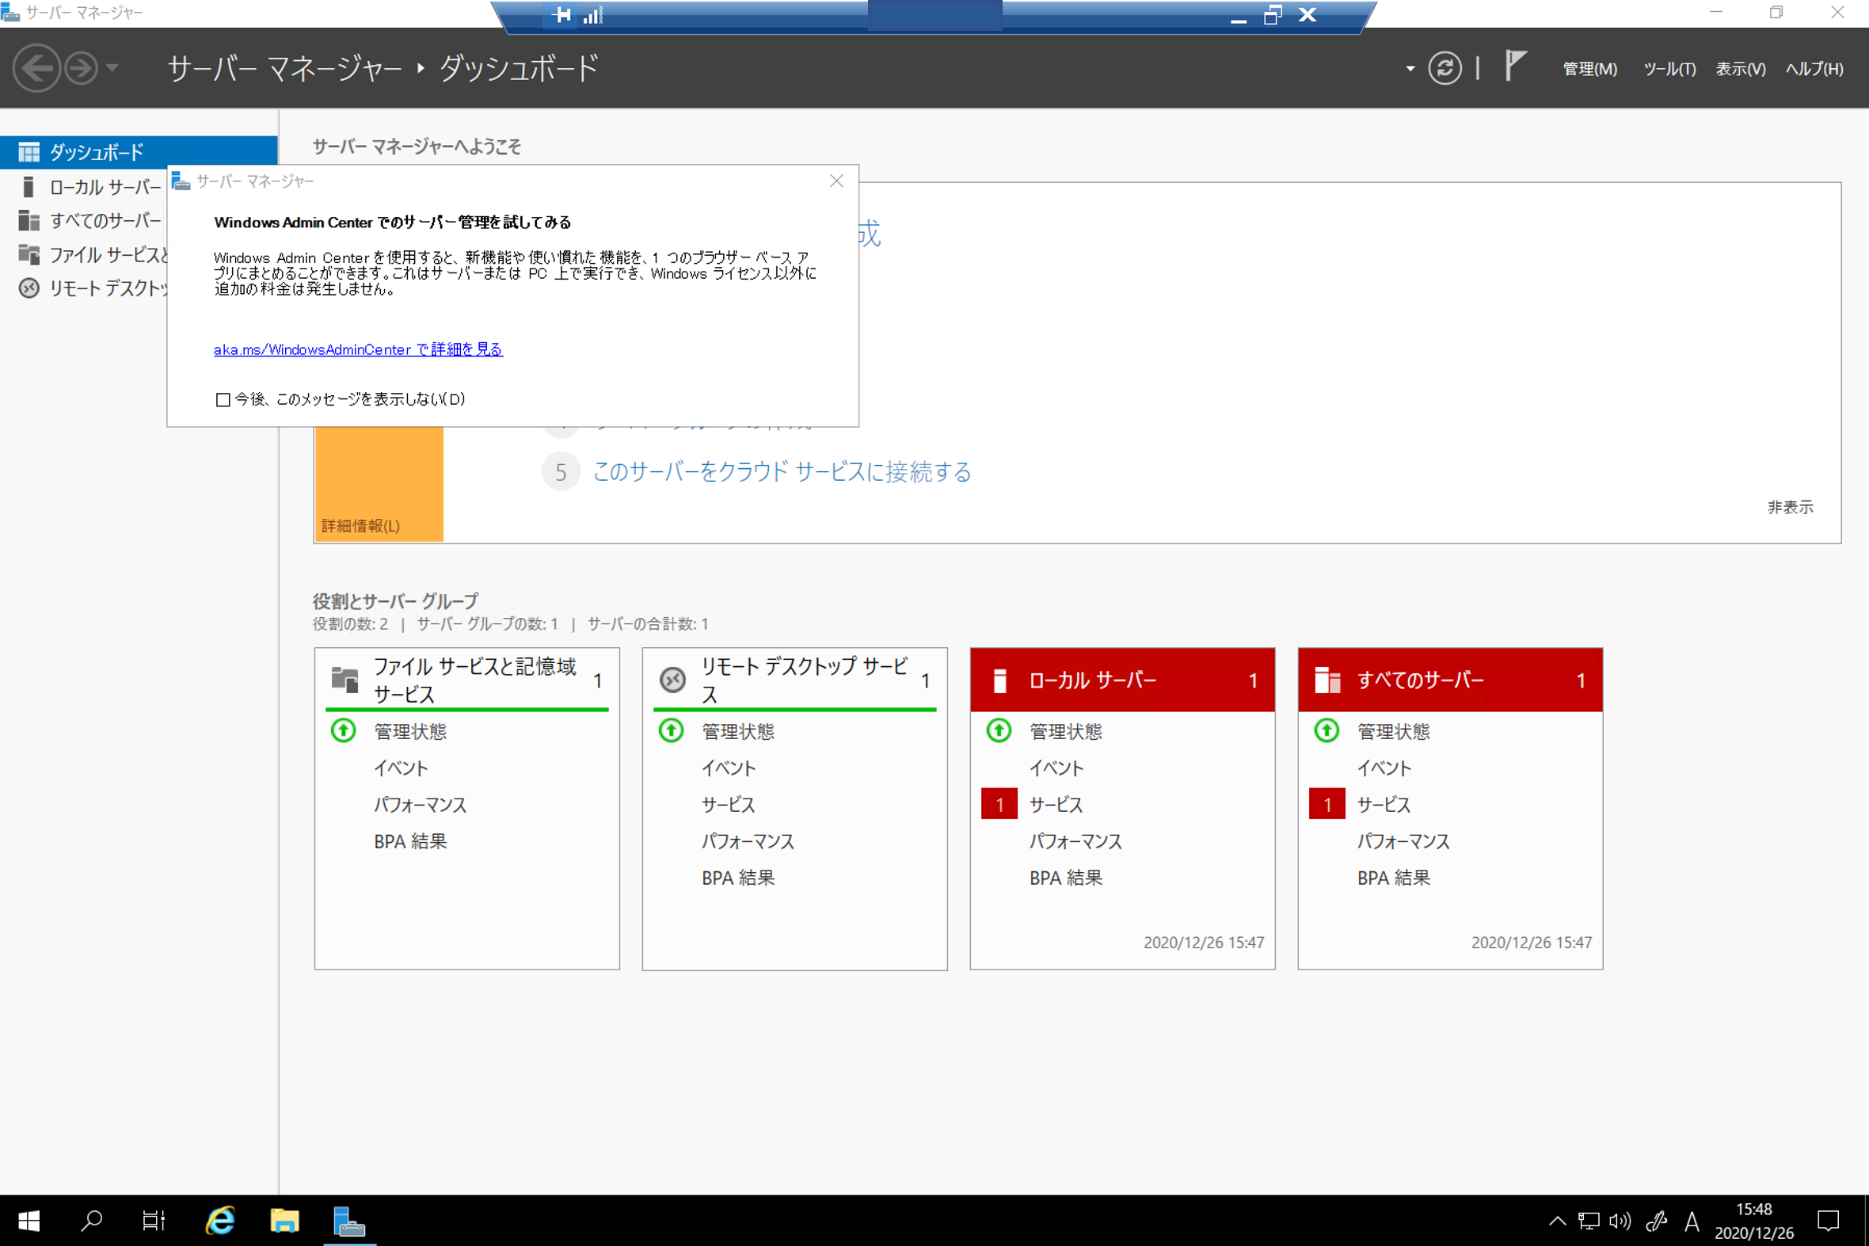
Task: Click 管理状態 green icon in ローカル サーバー tile
Action: pos(999,730)
